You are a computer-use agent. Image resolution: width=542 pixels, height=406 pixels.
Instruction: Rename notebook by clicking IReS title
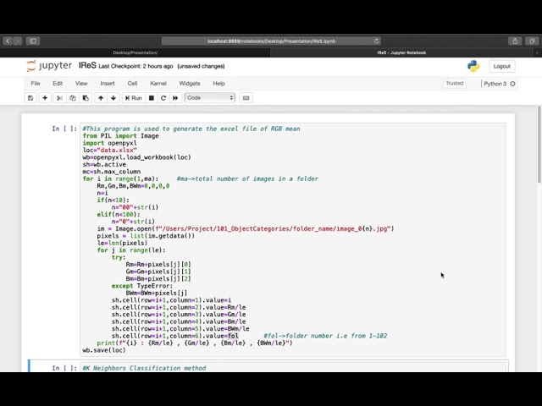coord(87,66)
